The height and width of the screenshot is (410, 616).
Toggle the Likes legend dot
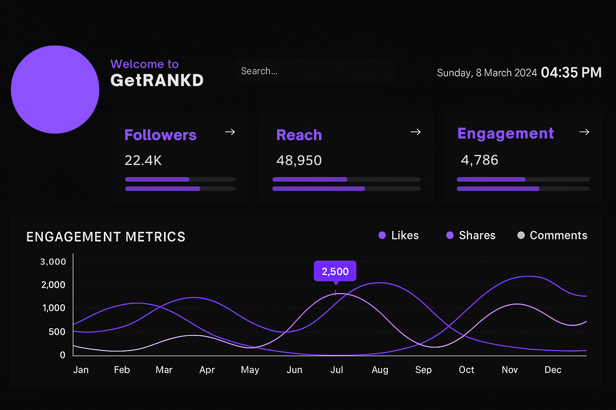382,235
